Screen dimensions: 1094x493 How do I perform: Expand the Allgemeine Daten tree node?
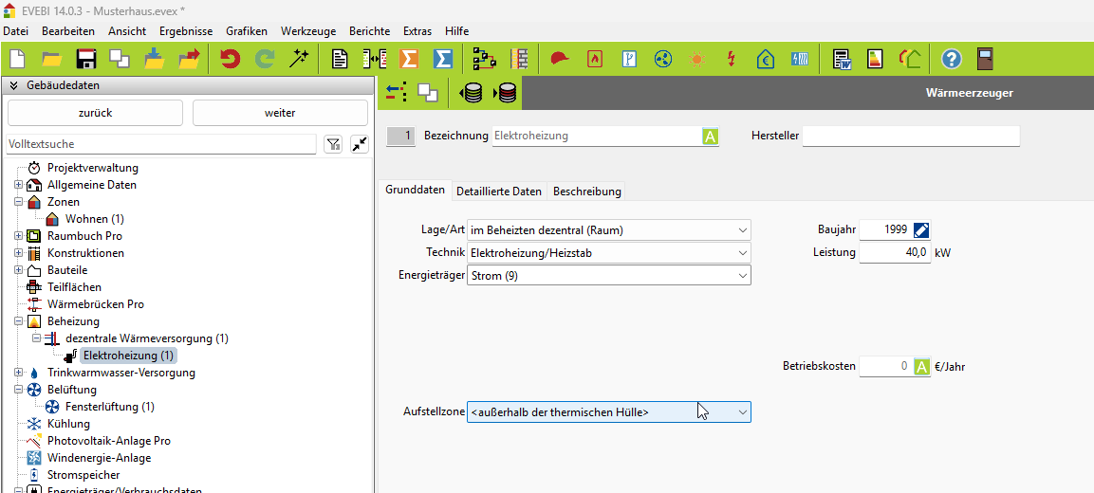18,185
